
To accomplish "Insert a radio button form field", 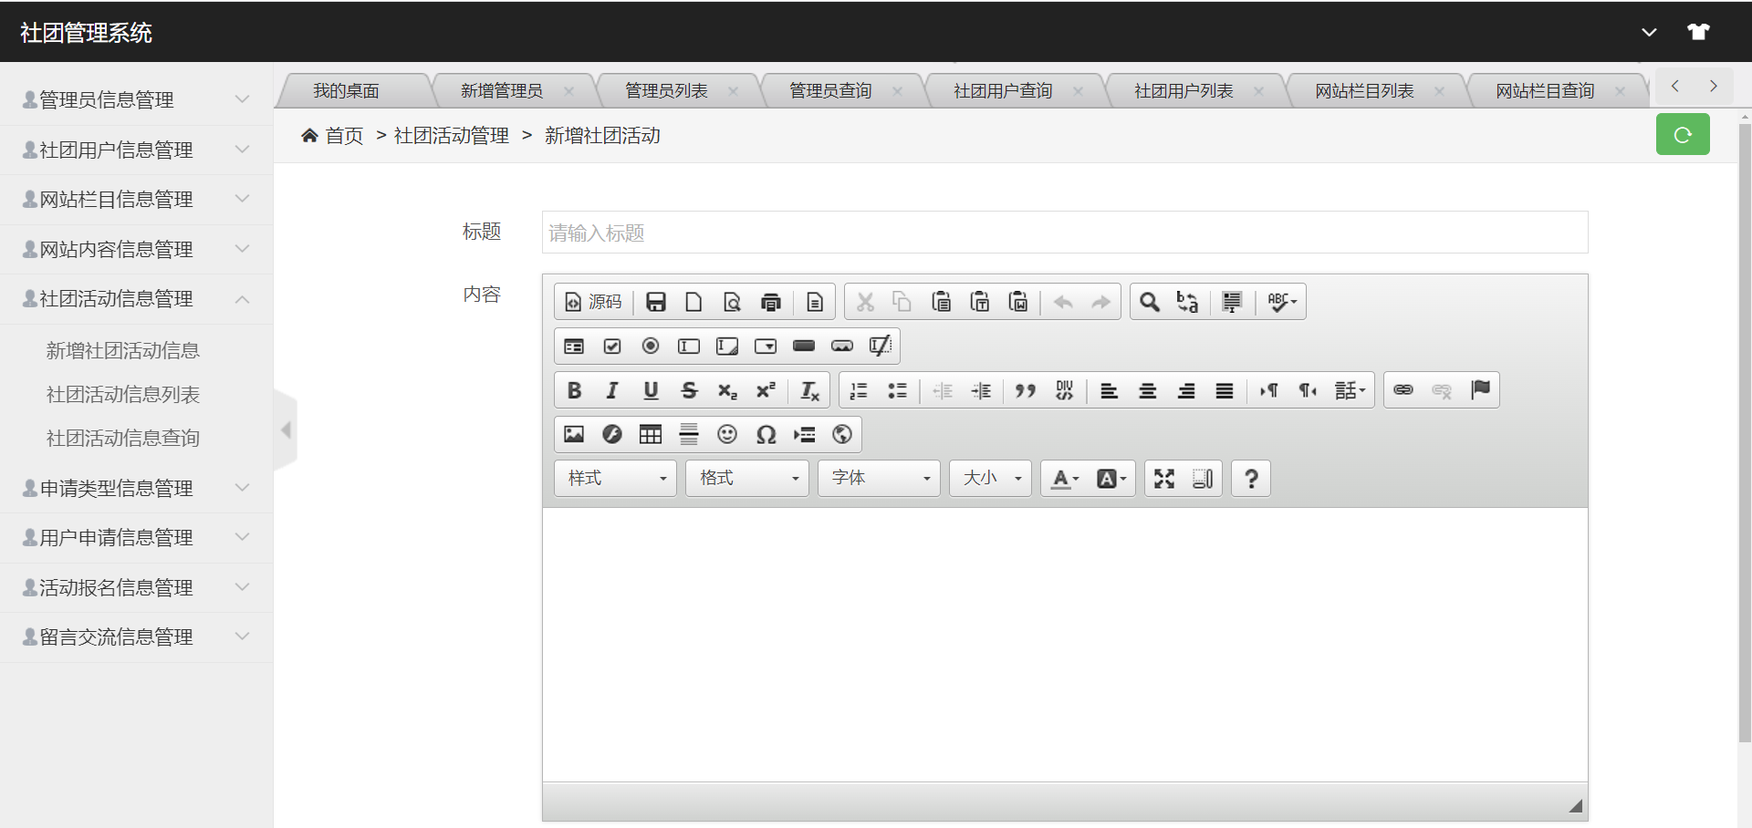I will (x=651, y=347).
